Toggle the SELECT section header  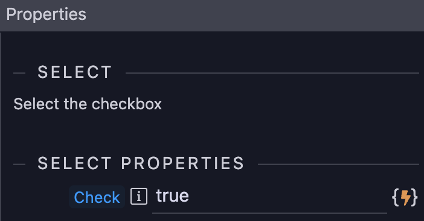75,72
